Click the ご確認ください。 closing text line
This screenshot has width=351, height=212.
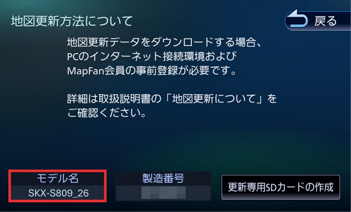[107, 113]
